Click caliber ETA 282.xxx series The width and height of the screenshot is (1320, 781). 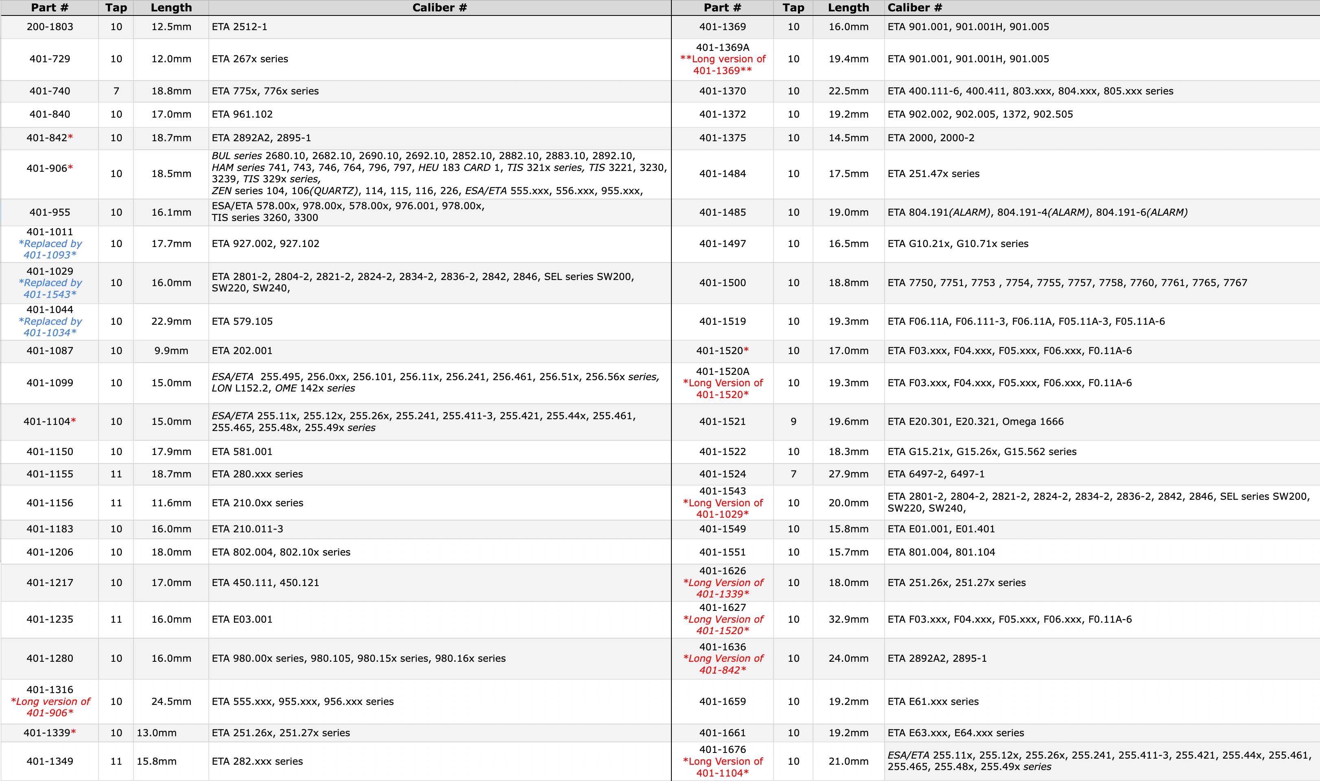pos(257,761)
